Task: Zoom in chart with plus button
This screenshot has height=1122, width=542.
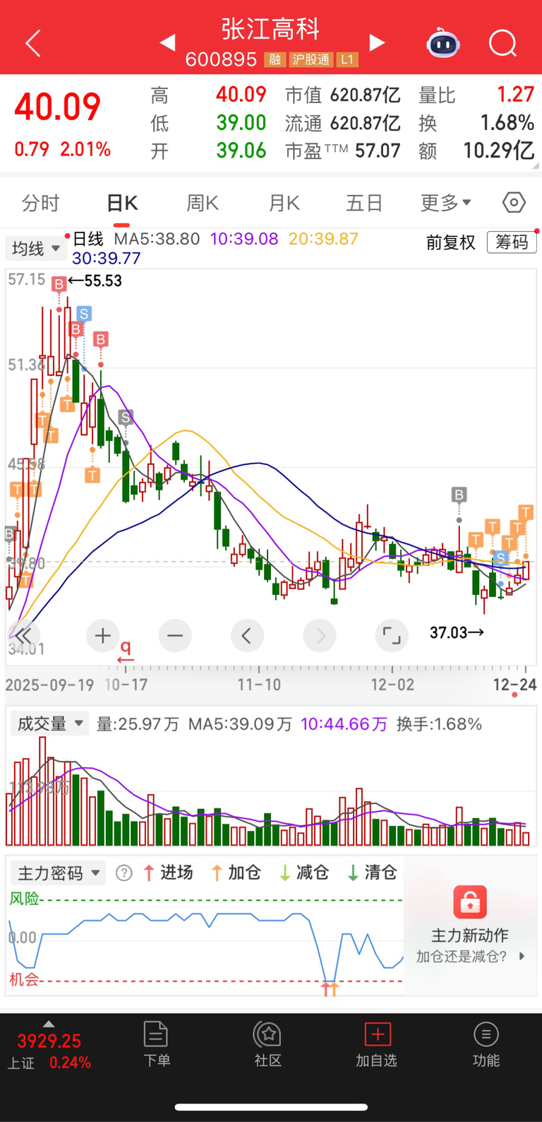Action: pos(103,635)
